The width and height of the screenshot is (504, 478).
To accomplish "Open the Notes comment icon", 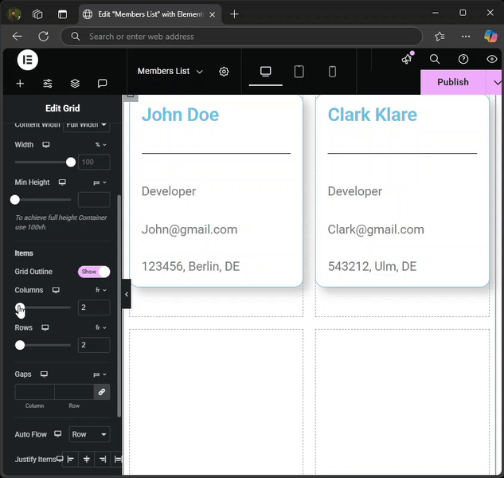I will [x=102, y=84].
